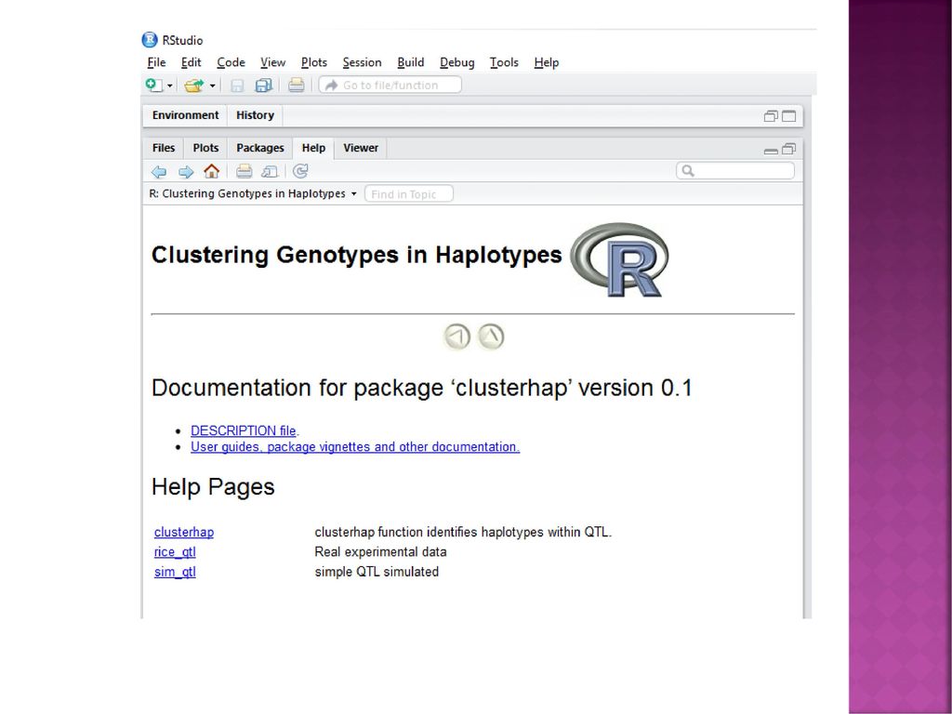Open the DESCRIPTION file link

[244, 430]
